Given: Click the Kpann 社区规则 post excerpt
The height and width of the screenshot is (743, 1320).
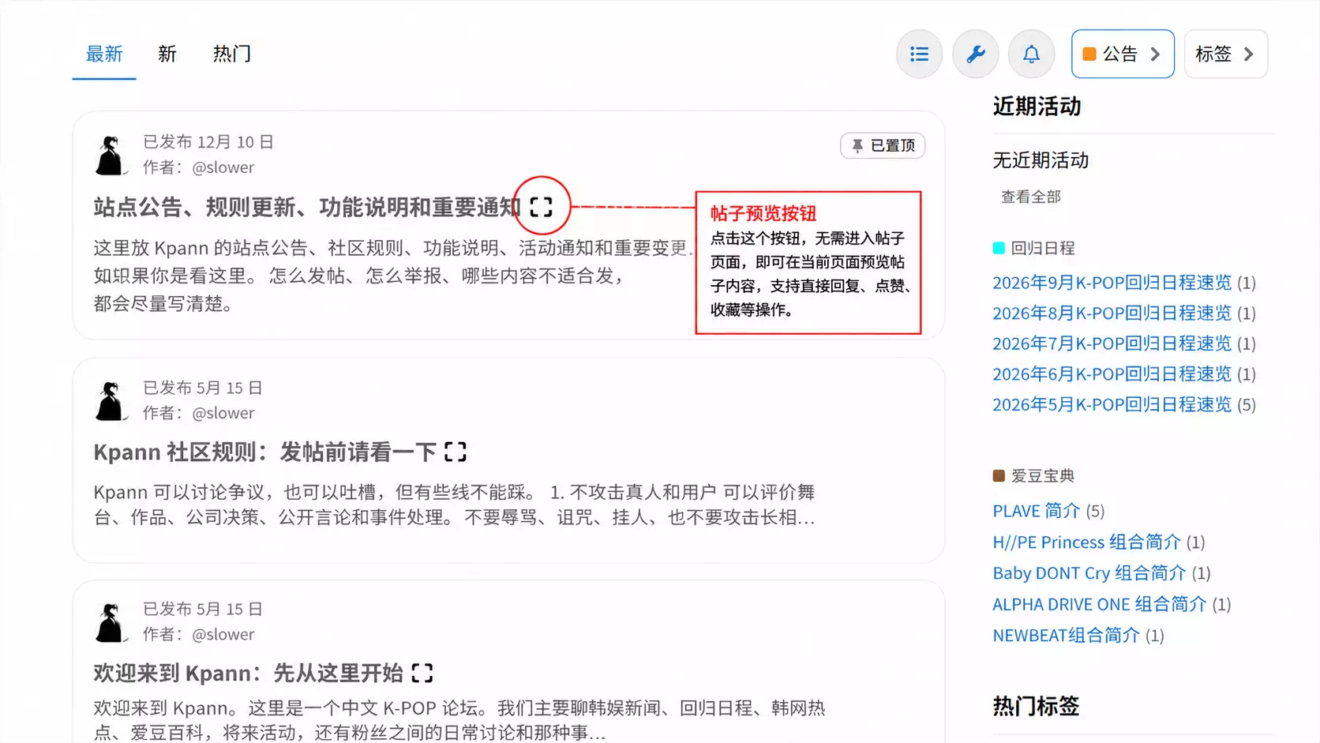Looking at the screenshot, I should pos(454,505).
